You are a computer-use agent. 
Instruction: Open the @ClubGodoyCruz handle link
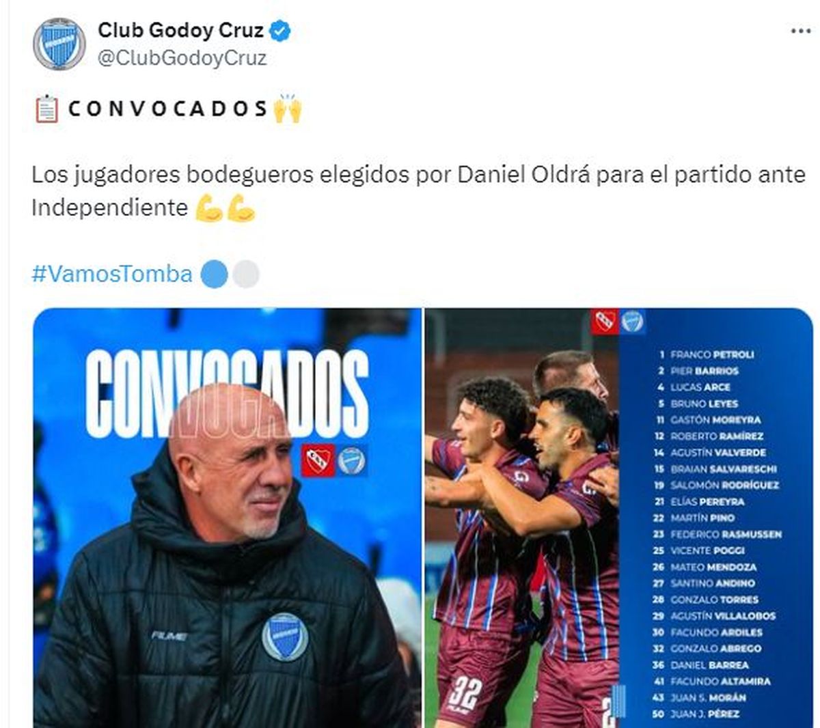tap(182, 59)
